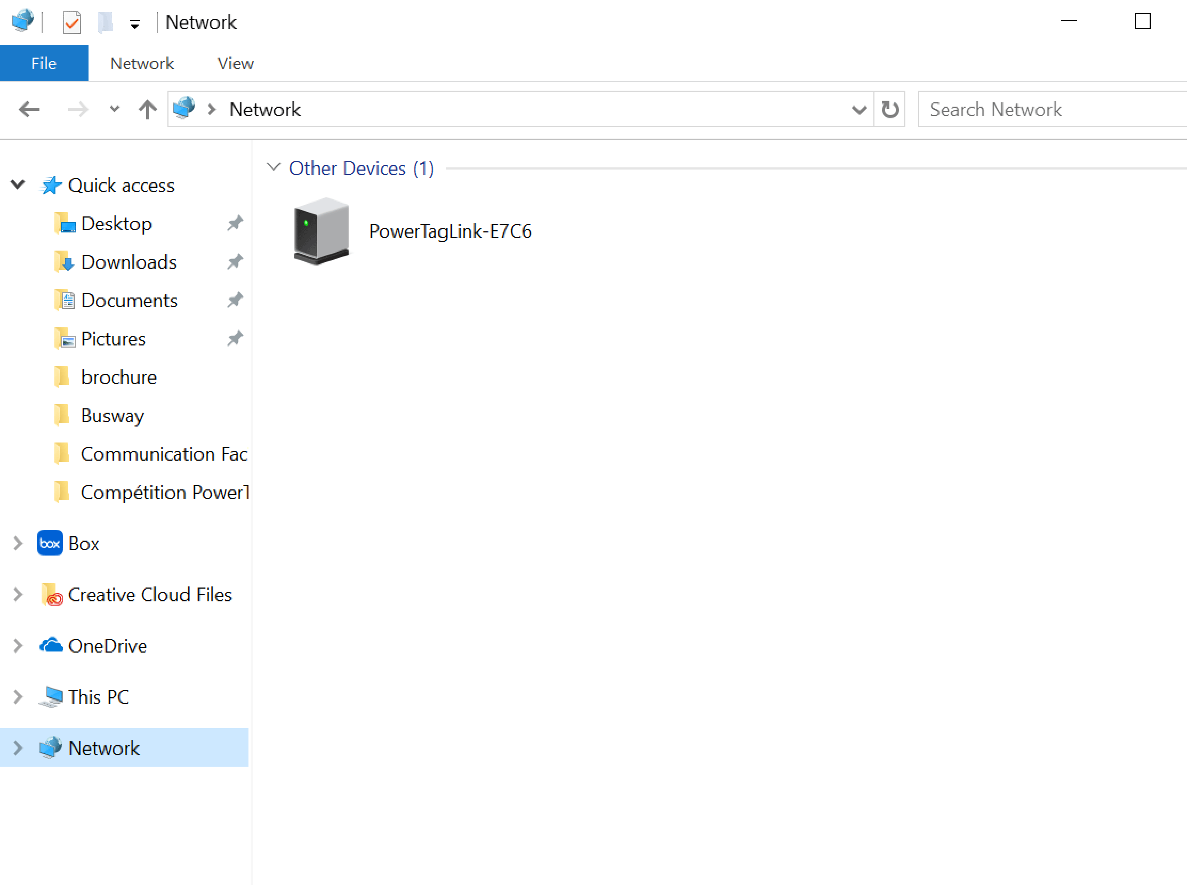Expand the address bar breadcrumb chevron
This screenshot has width=1188, height=885.
[x=212, y=109]
